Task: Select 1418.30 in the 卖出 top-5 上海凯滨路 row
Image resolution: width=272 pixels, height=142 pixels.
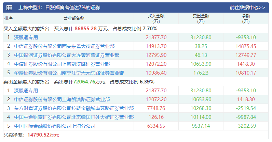Action: (246, 99)
